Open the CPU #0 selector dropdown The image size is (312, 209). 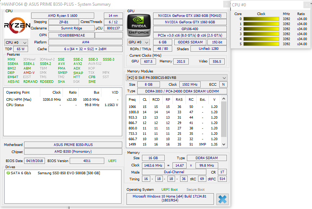pyautogui.click(x=16, y=42)
